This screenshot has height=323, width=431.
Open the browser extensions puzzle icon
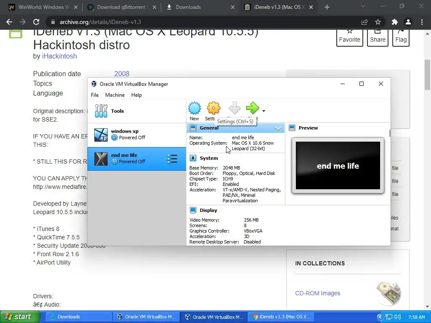395,22
